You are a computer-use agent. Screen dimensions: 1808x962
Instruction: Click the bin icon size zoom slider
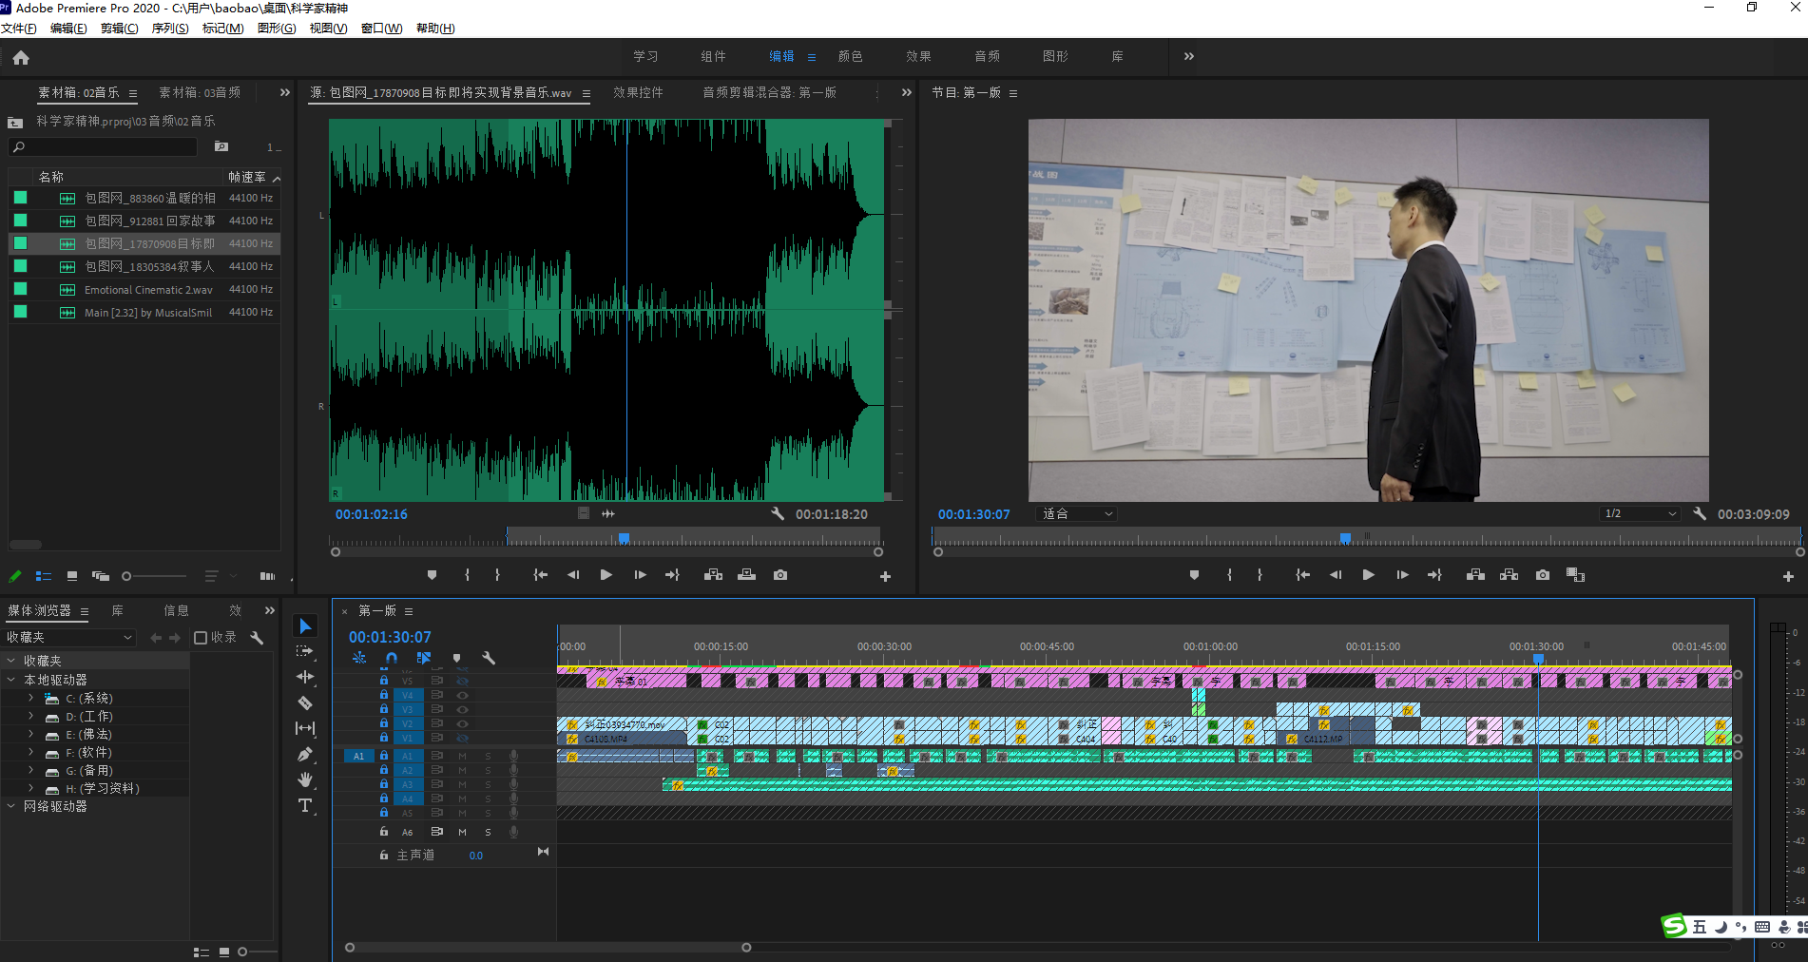(x=127, y=576)
